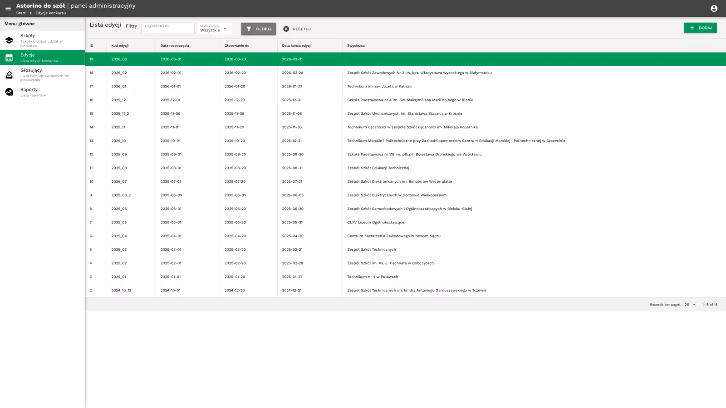
Task: Click the calendar icon next to Edycje
Action: [x=9, y=57]
